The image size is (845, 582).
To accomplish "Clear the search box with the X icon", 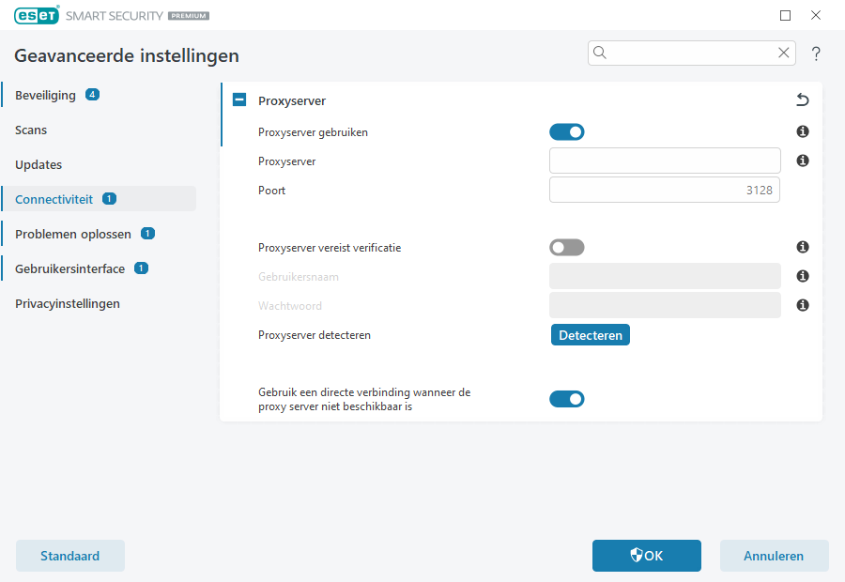I will point(783,54).
